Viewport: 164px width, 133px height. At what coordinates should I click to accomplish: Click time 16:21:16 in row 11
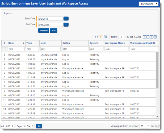point(31,100)
